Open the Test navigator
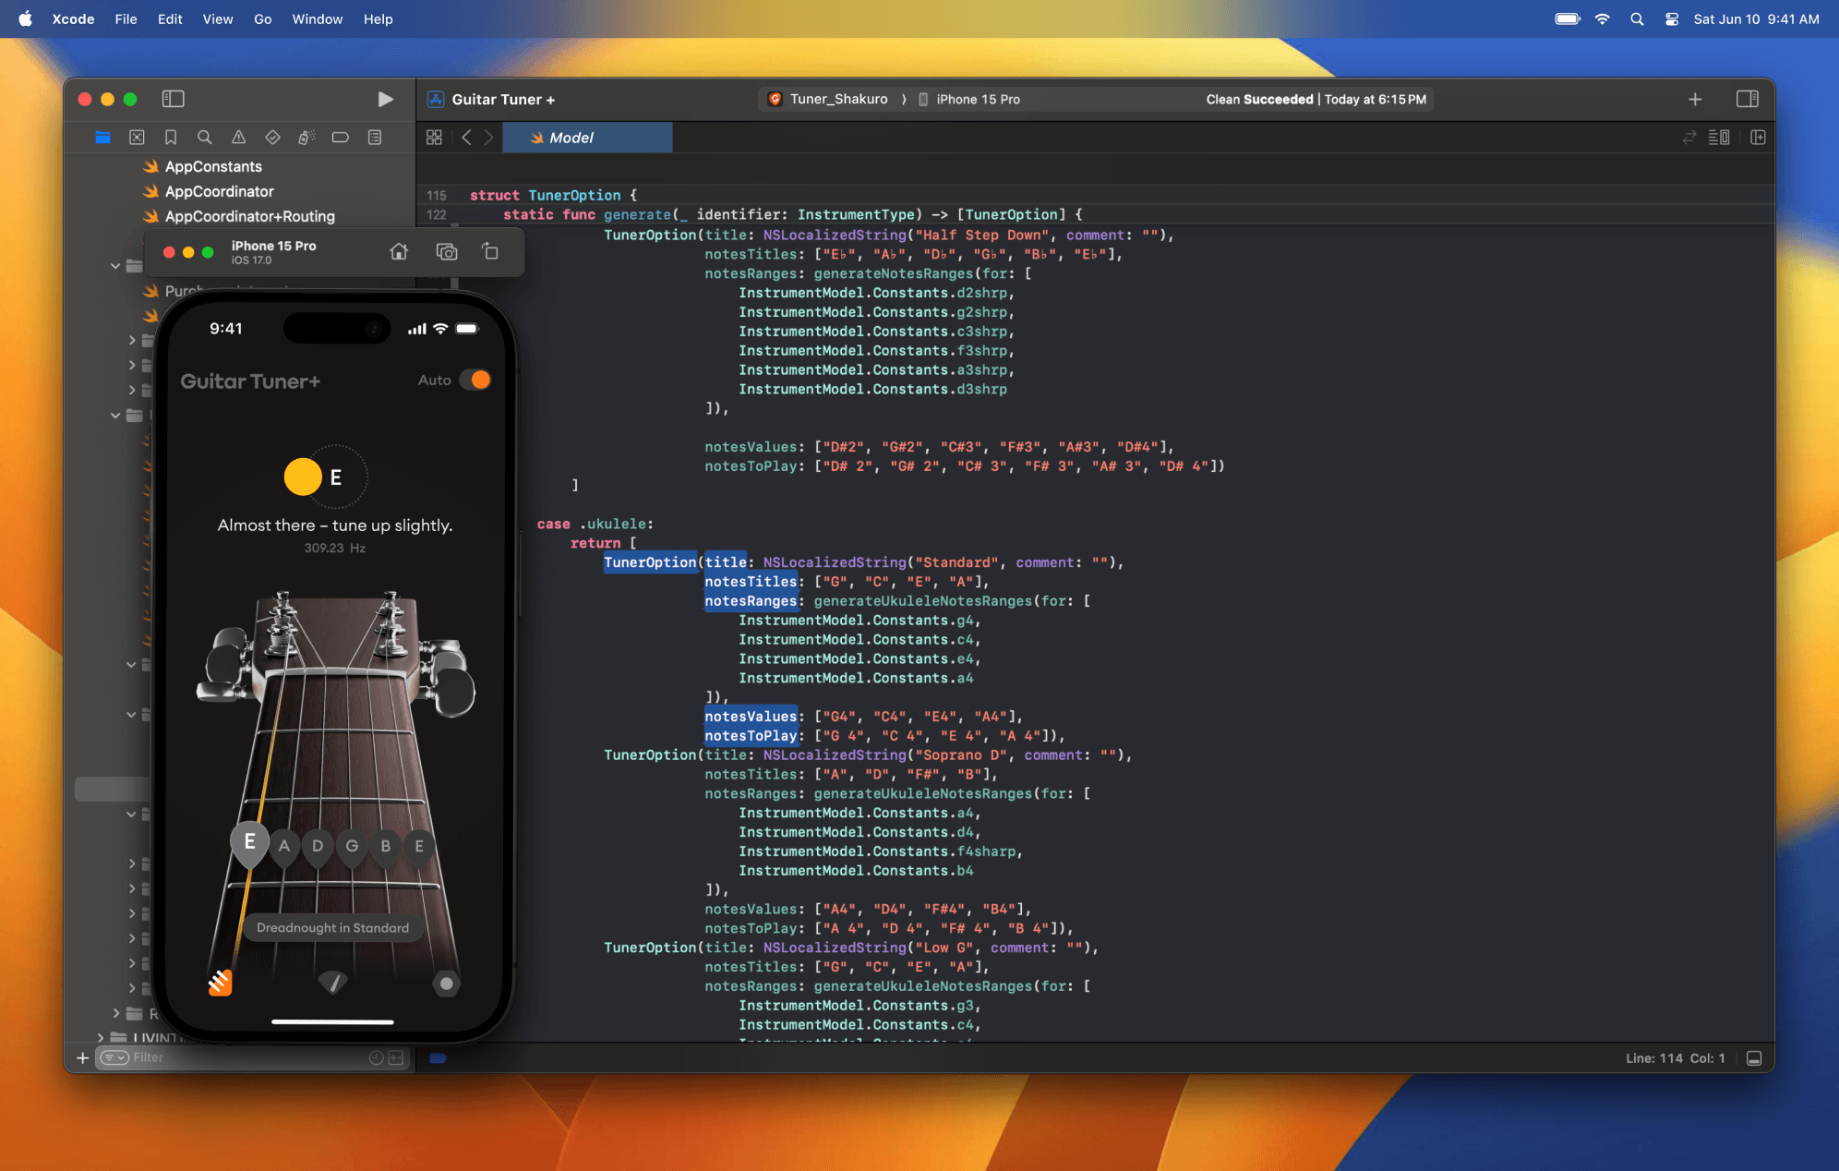1839x1171 pixels. (x=272, y=137)
